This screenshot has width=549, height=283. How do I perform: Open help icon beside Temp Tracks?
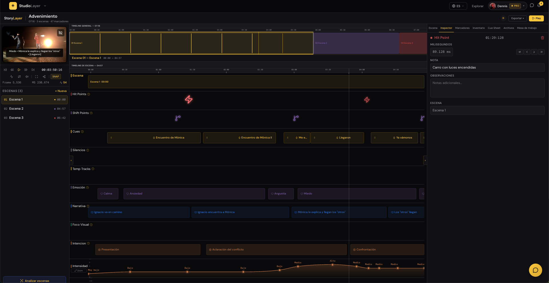(x=93, y=169)
